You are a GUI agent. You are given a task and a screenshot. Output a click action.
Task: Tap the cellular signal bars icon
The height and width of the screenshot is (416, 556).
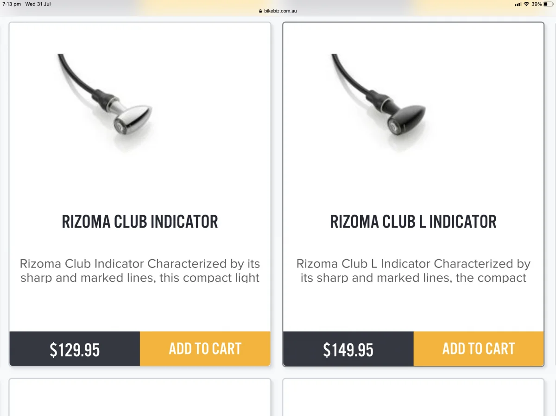point(518,4)
